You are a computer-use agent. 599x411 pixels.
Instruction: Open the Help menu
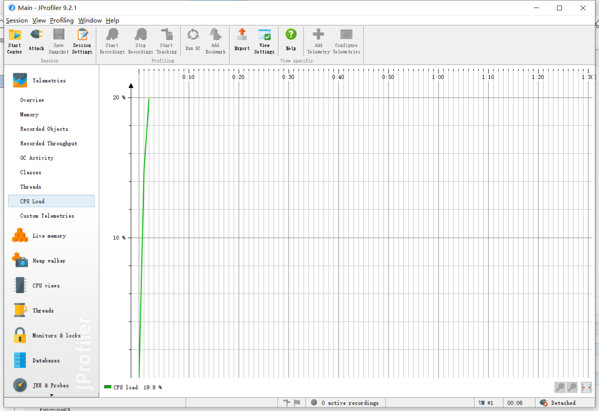[113, 20]
